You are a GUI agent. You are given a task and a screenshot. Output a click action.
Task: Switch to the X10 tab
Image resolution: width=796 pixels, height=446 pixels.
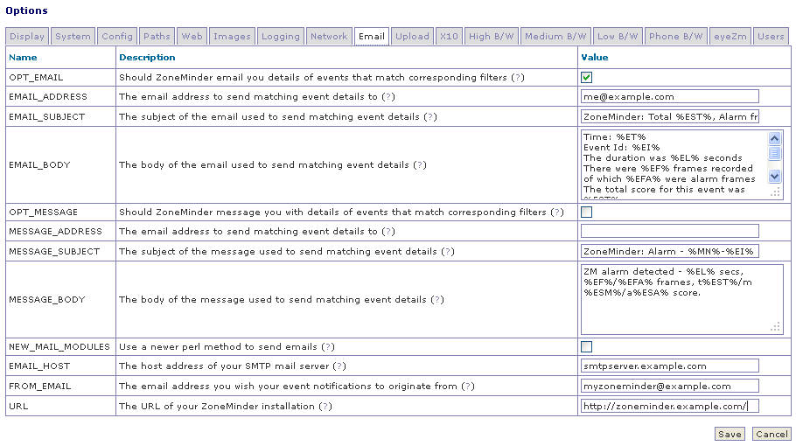pos(449,37)
